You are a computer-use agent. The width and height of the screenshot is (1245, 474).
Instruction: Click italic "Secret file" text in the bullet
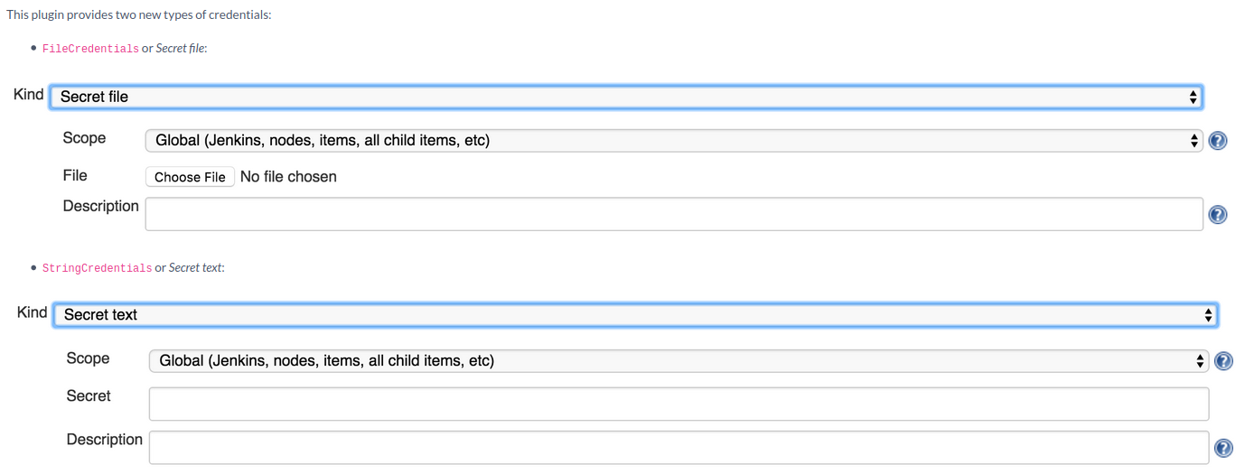tap(181, 49)
